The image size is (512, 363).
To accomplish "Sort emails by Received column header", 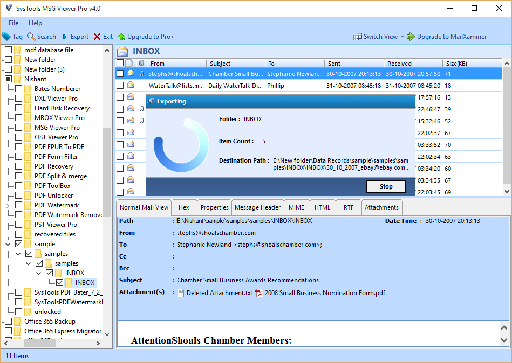I will pyautogui.click(x=413, y=63).
